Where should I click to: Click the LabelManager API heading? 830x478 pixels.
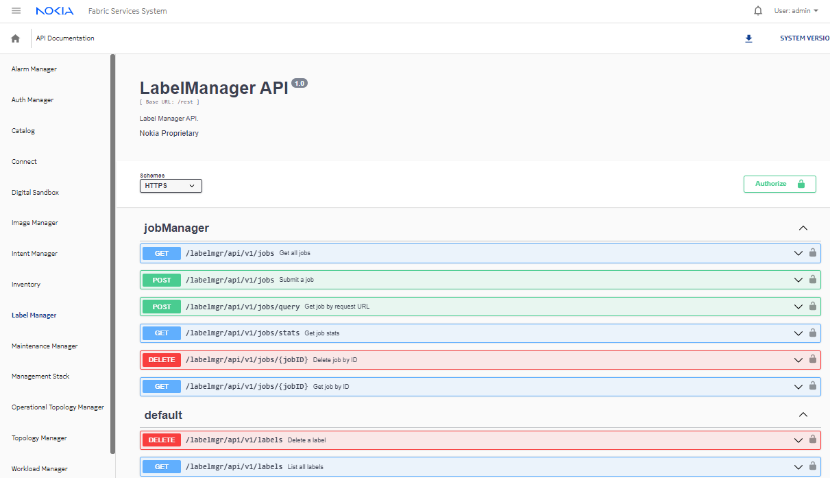214,88
